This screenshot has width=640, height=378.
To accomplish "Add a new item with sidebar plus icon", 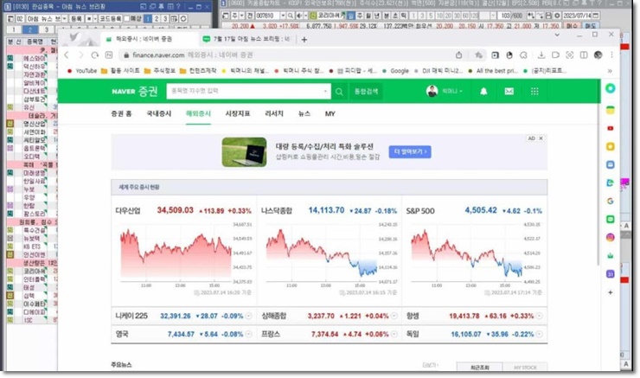I will (x=611, y=292).
